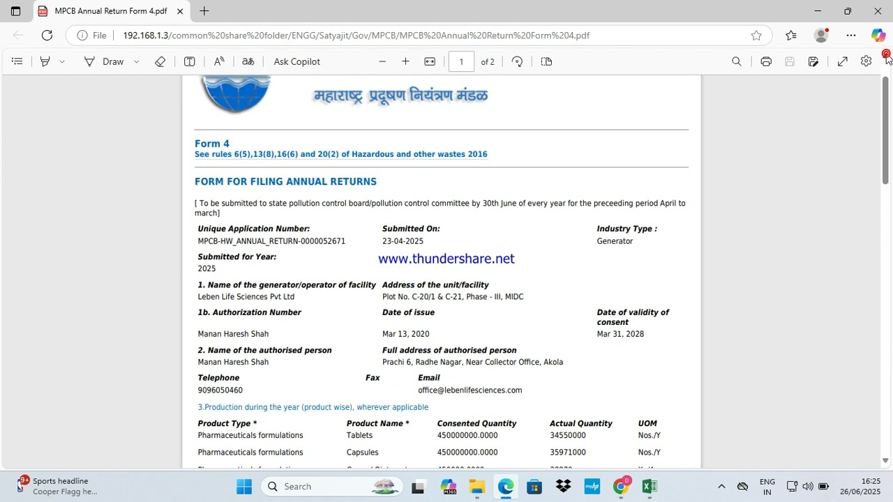The height and width of the screenshot is (502, 893).
Task: Open the Favorites list
Action: click(x=790, y=36)
